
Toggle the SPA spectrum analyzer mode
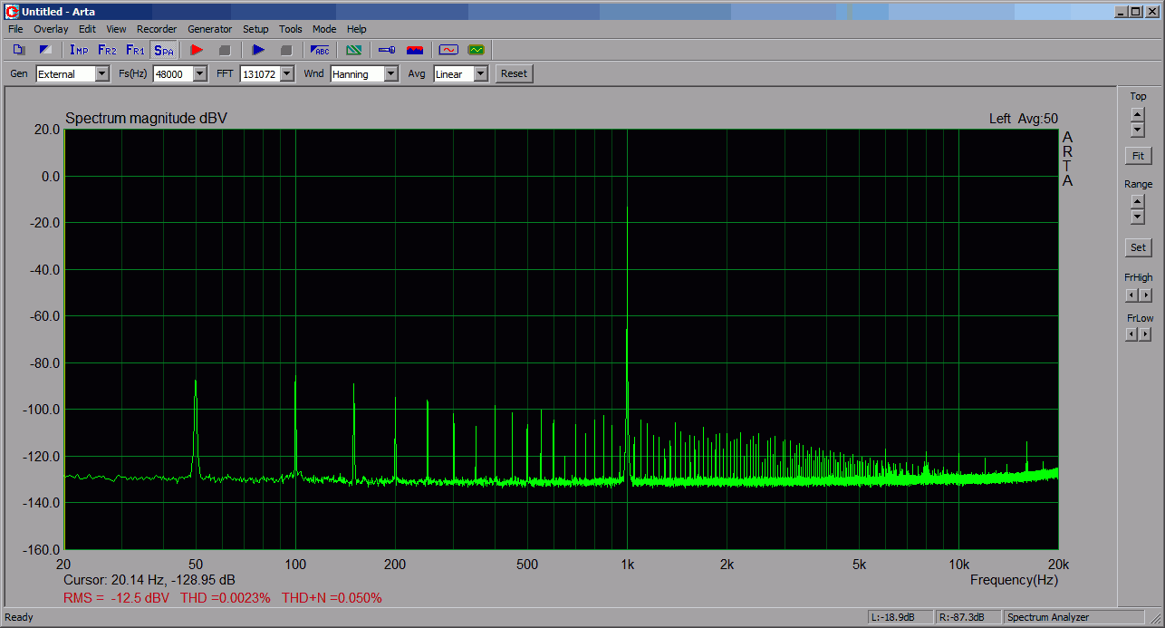(x=163, y=50)
